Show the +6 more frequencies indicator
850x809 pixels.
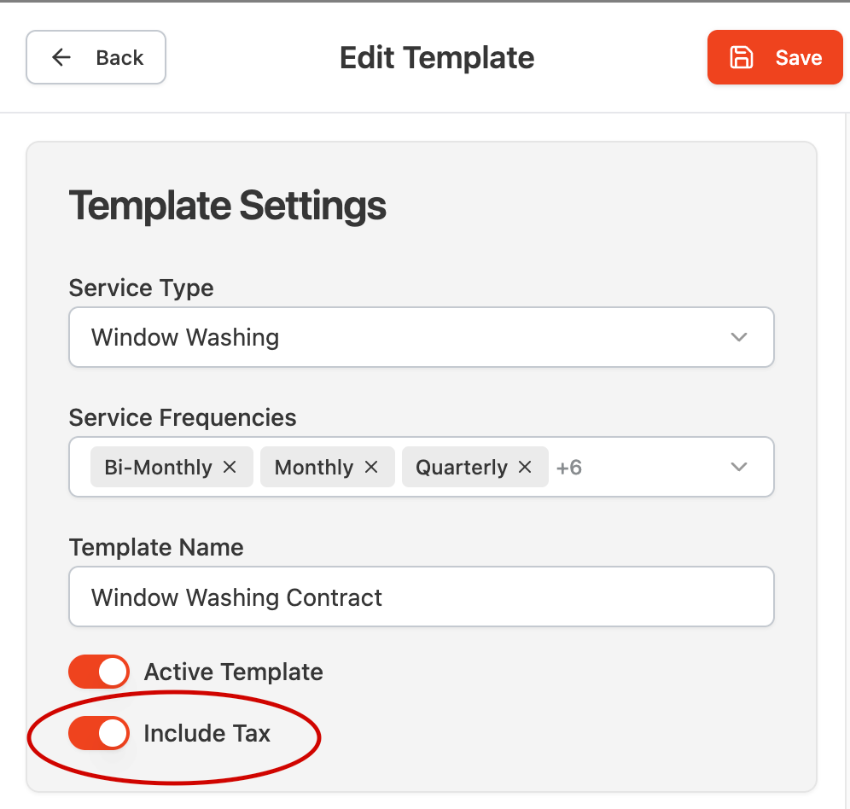(569, 468)
